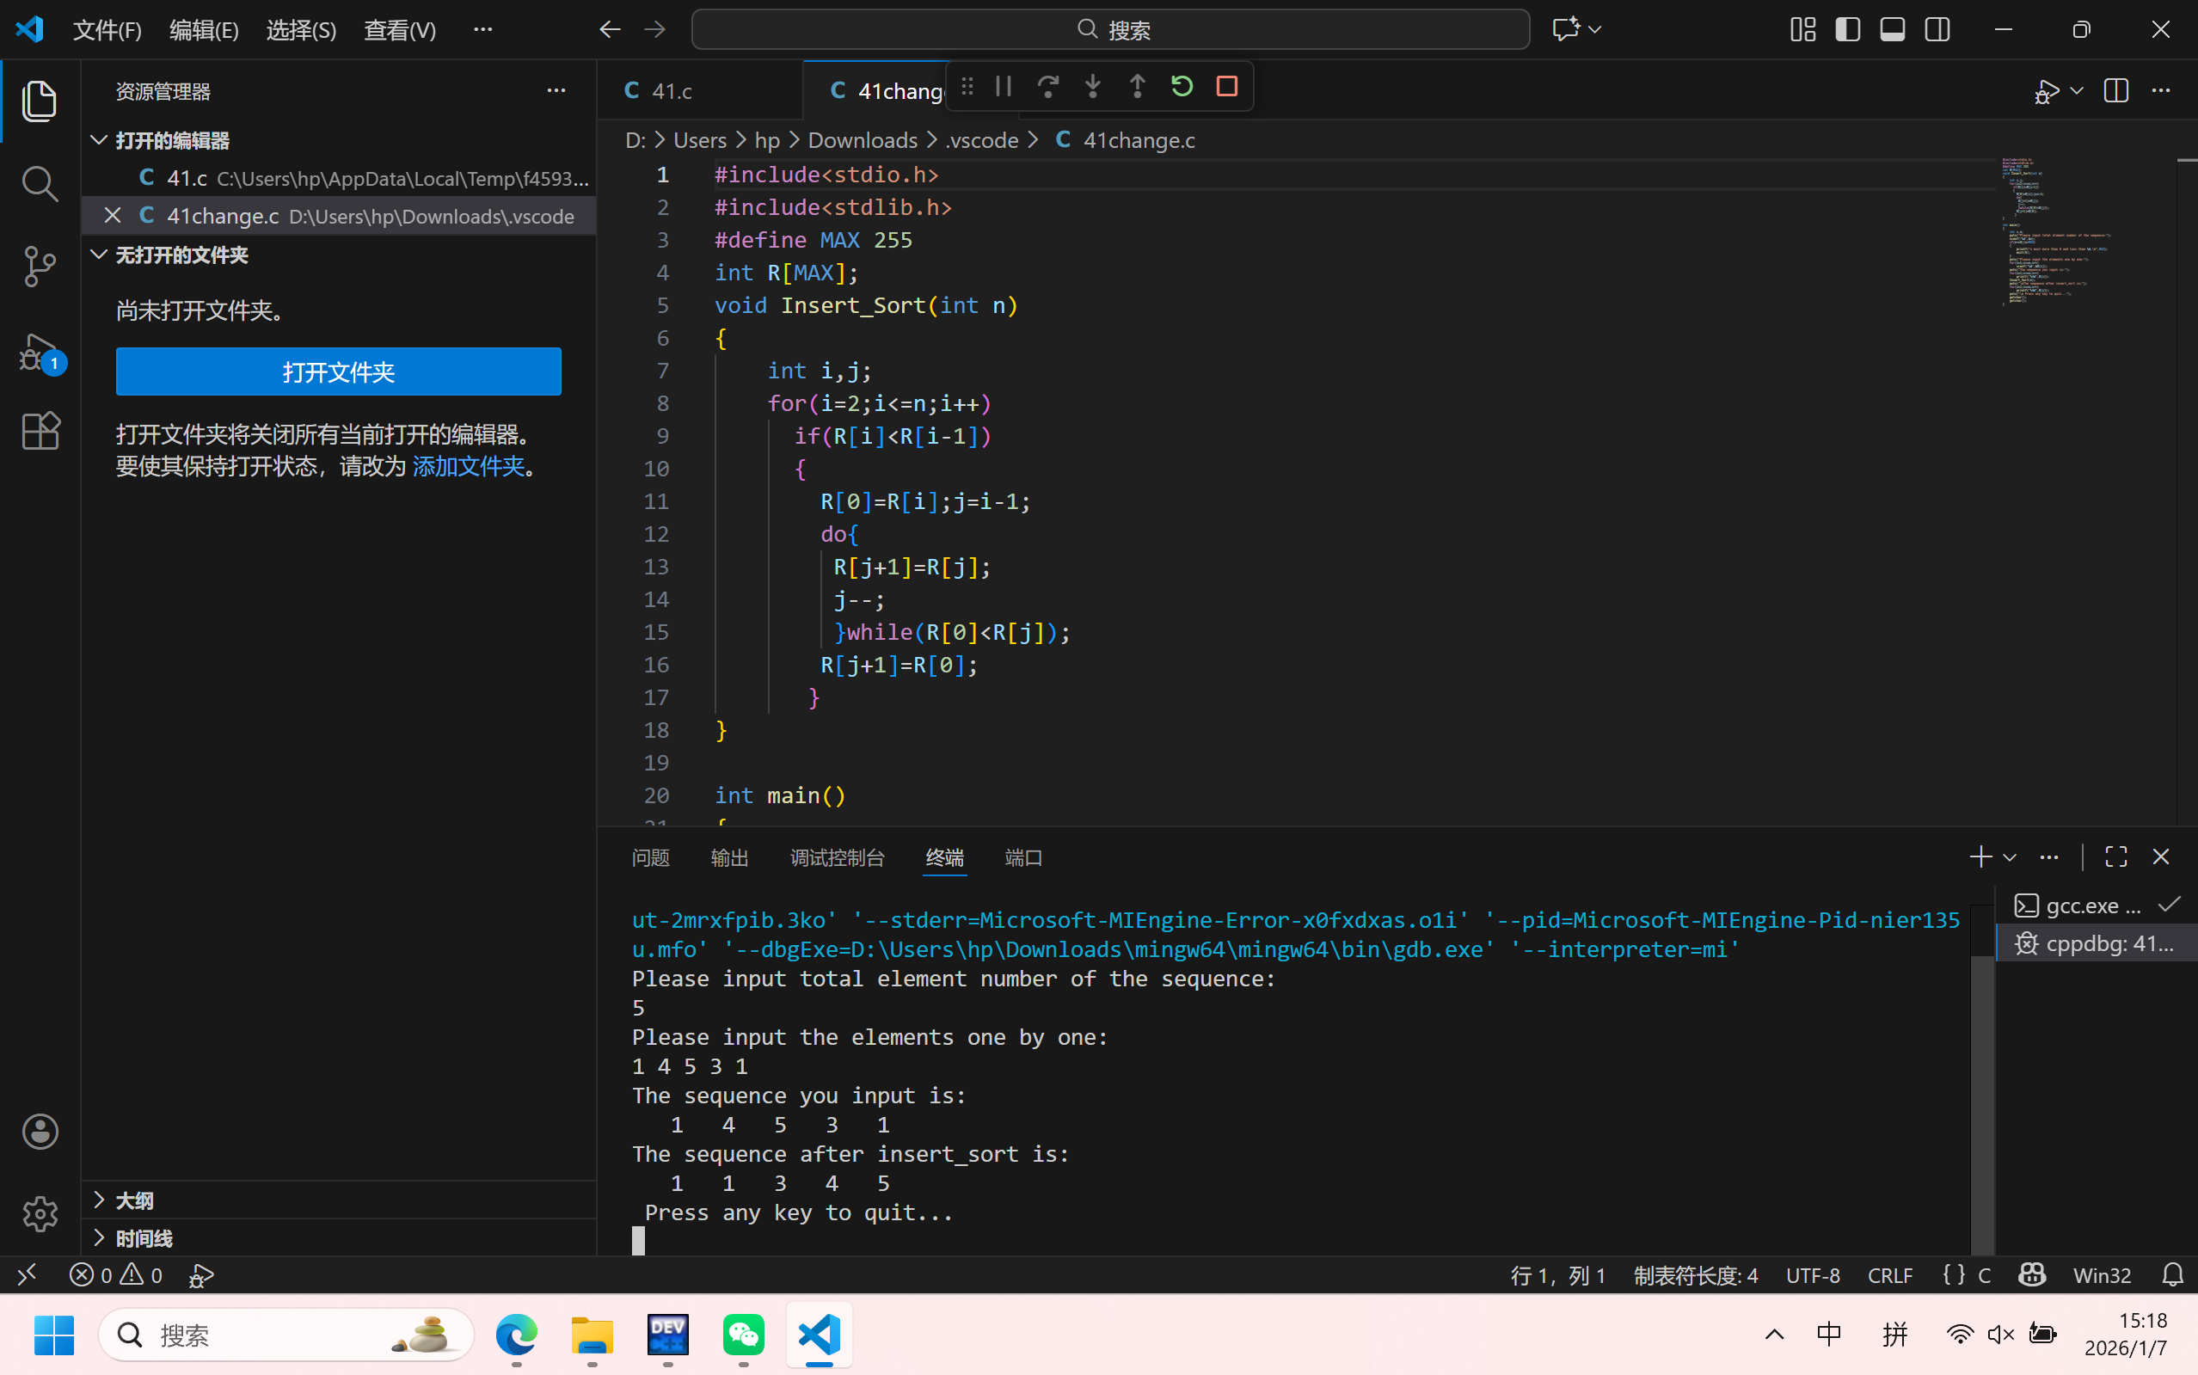Click the debug Step Over button
The image size is (2198, 1375).
click(1047, 86)
